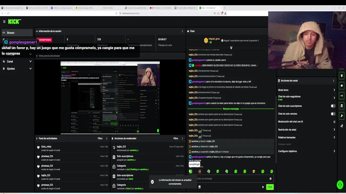Open Modo lento settings chevron
Screen dimensions: 346x194
(x=334, y=90)
